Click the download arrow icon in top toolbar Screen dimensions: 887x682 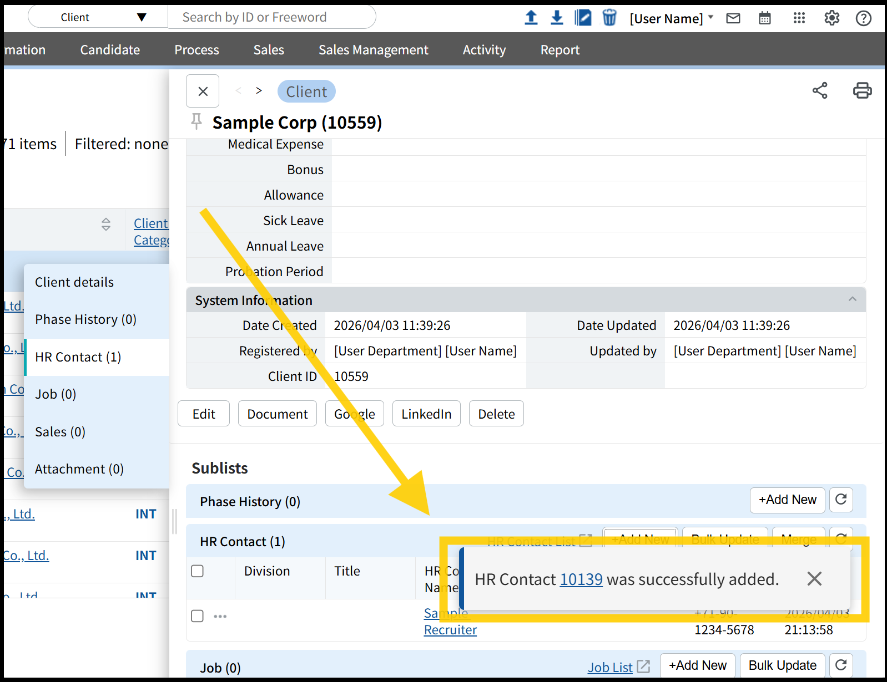557,18
